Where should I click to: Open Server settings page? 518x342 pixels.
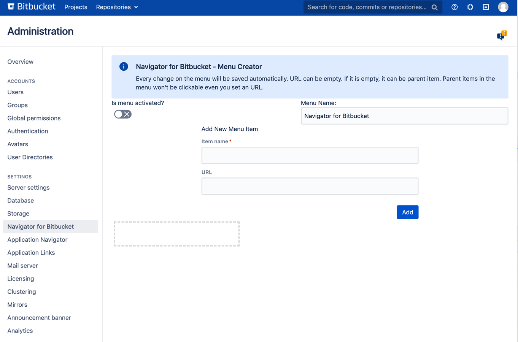(x=29, y=187)
